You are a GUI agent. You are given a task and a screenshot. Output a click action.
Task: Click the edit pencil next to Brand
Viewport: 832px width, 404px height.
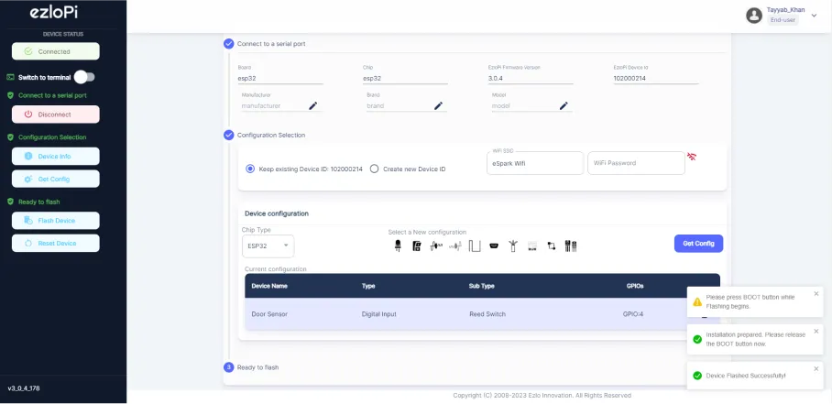click(x=438, y=105)
